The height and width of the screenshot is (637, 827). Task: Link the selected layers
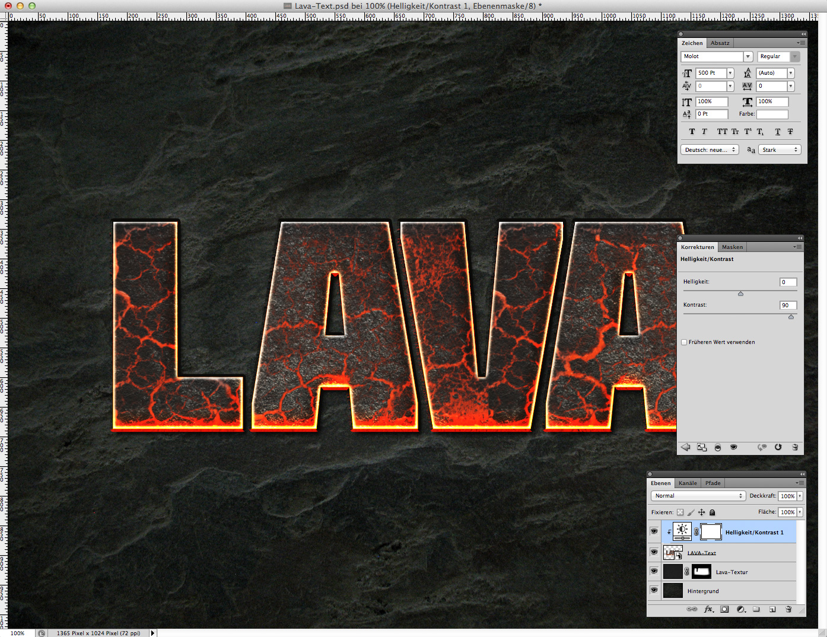point(692,609)
